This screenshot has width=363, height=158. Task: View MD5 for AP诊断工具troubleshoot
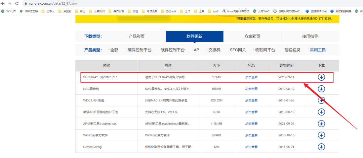251,124
